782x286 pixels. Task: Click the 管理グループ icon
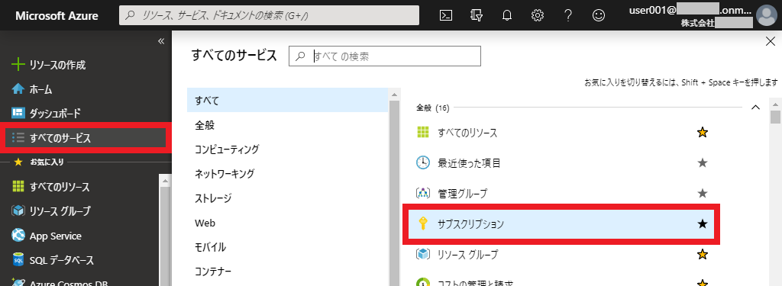(423, 193)
